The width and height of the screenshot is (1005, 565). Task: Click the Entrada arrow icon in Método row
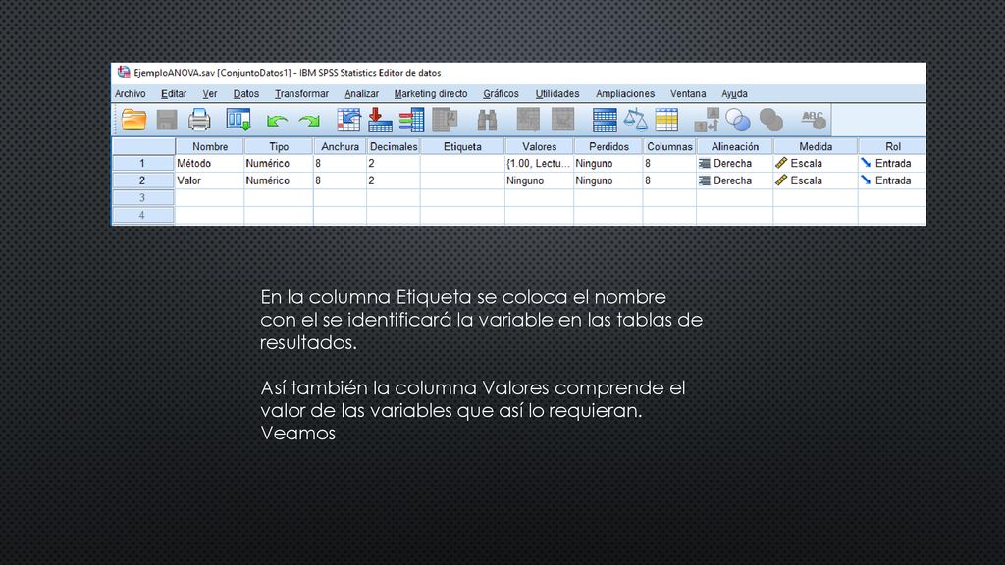click(866, 163)
